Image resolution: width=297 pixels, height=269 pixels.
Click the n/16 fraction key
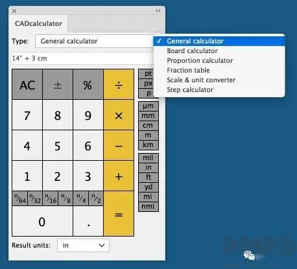tap(51, 198)
